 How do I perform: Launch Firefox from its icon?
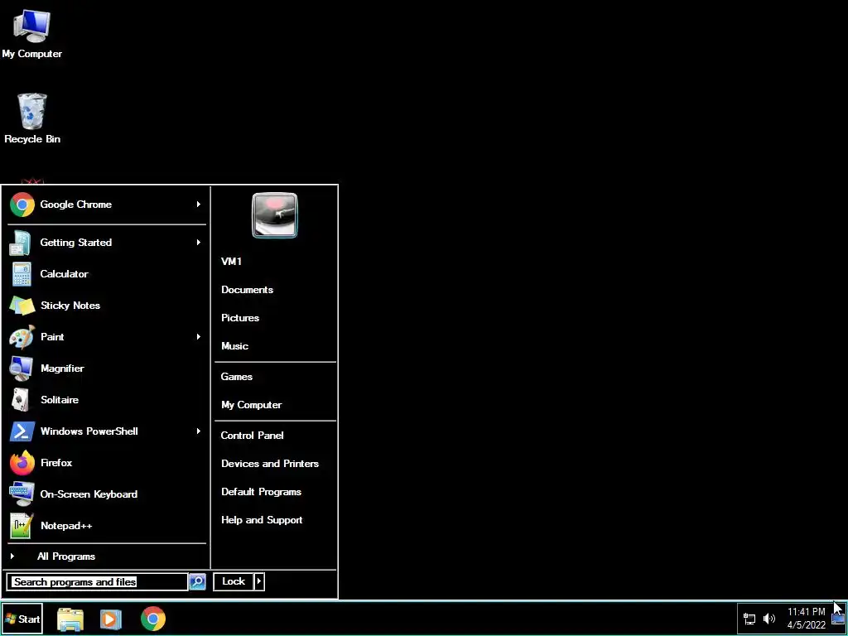[x=22, y=463]
